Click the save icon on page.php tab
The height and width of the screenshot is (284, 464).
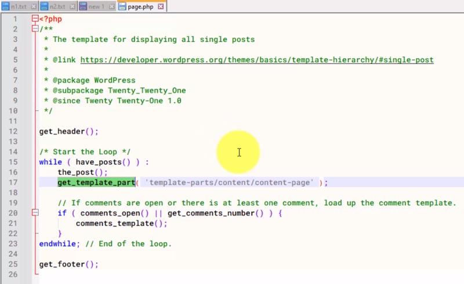tap(122, 6)
